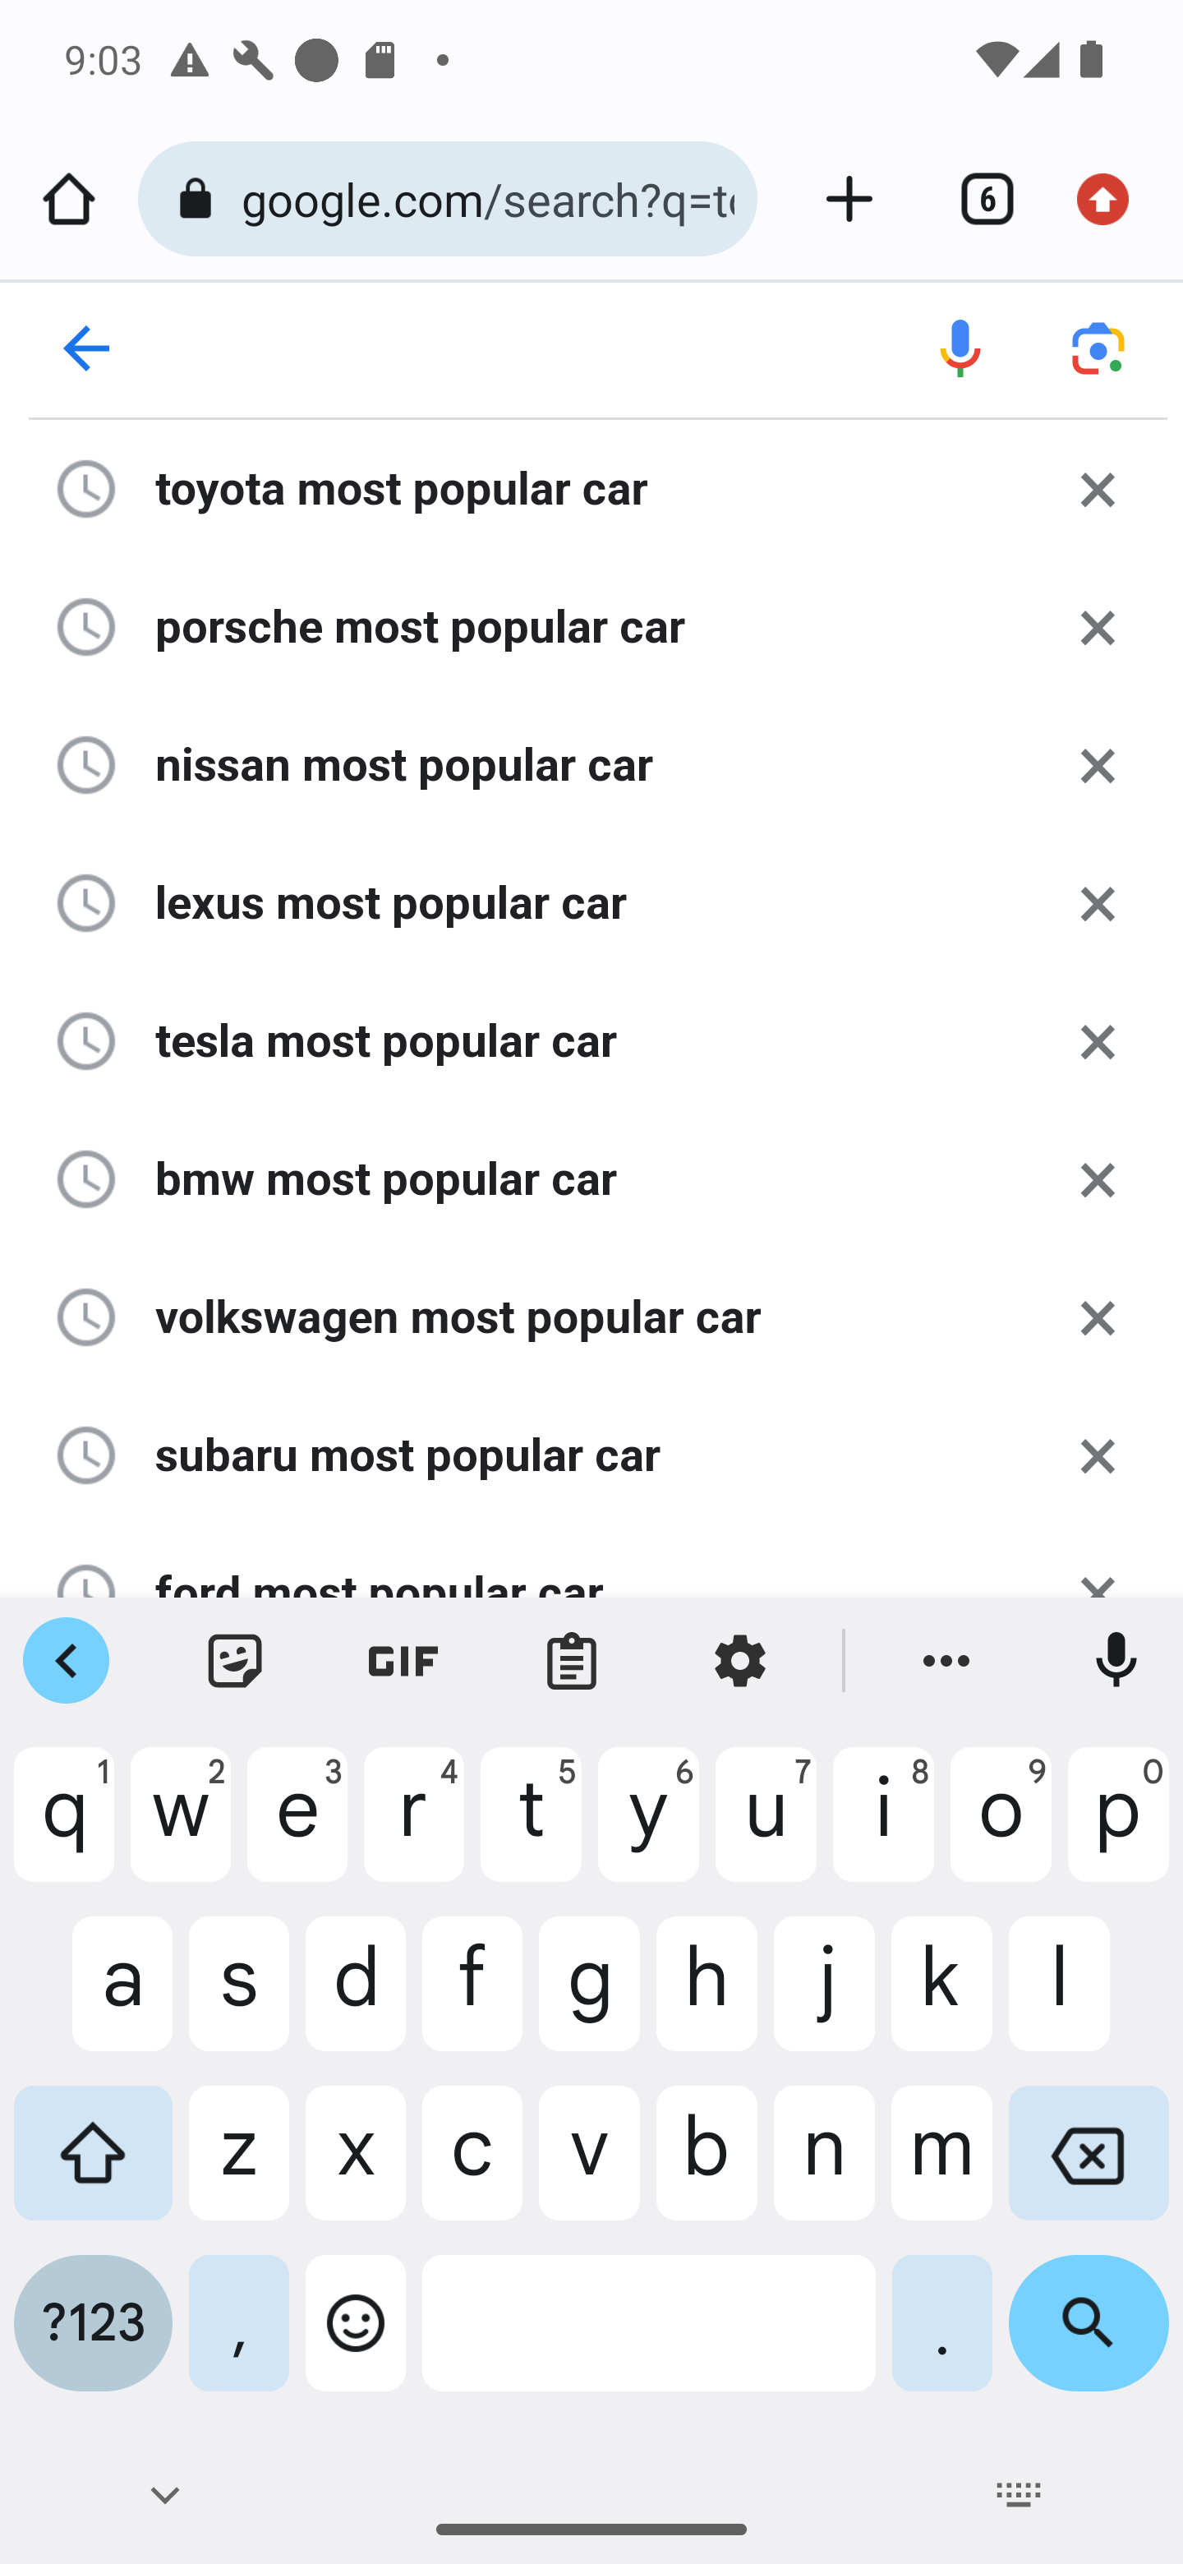Image resolution: width=1183 pixels, height=2564 pixels.
Task: Open GIF keyboard panel
Action: [x=403, y=1660]
